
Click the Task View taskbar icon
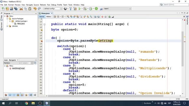point(17,103)
